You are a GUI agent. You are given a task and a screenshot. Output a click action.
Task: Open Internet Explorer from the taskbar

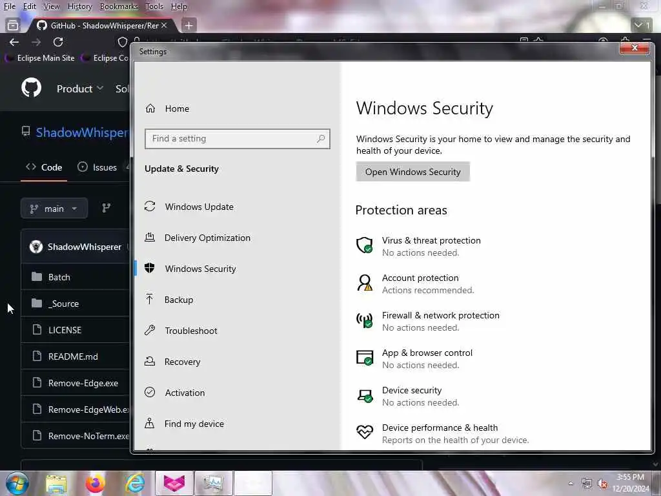coord(135,483)
